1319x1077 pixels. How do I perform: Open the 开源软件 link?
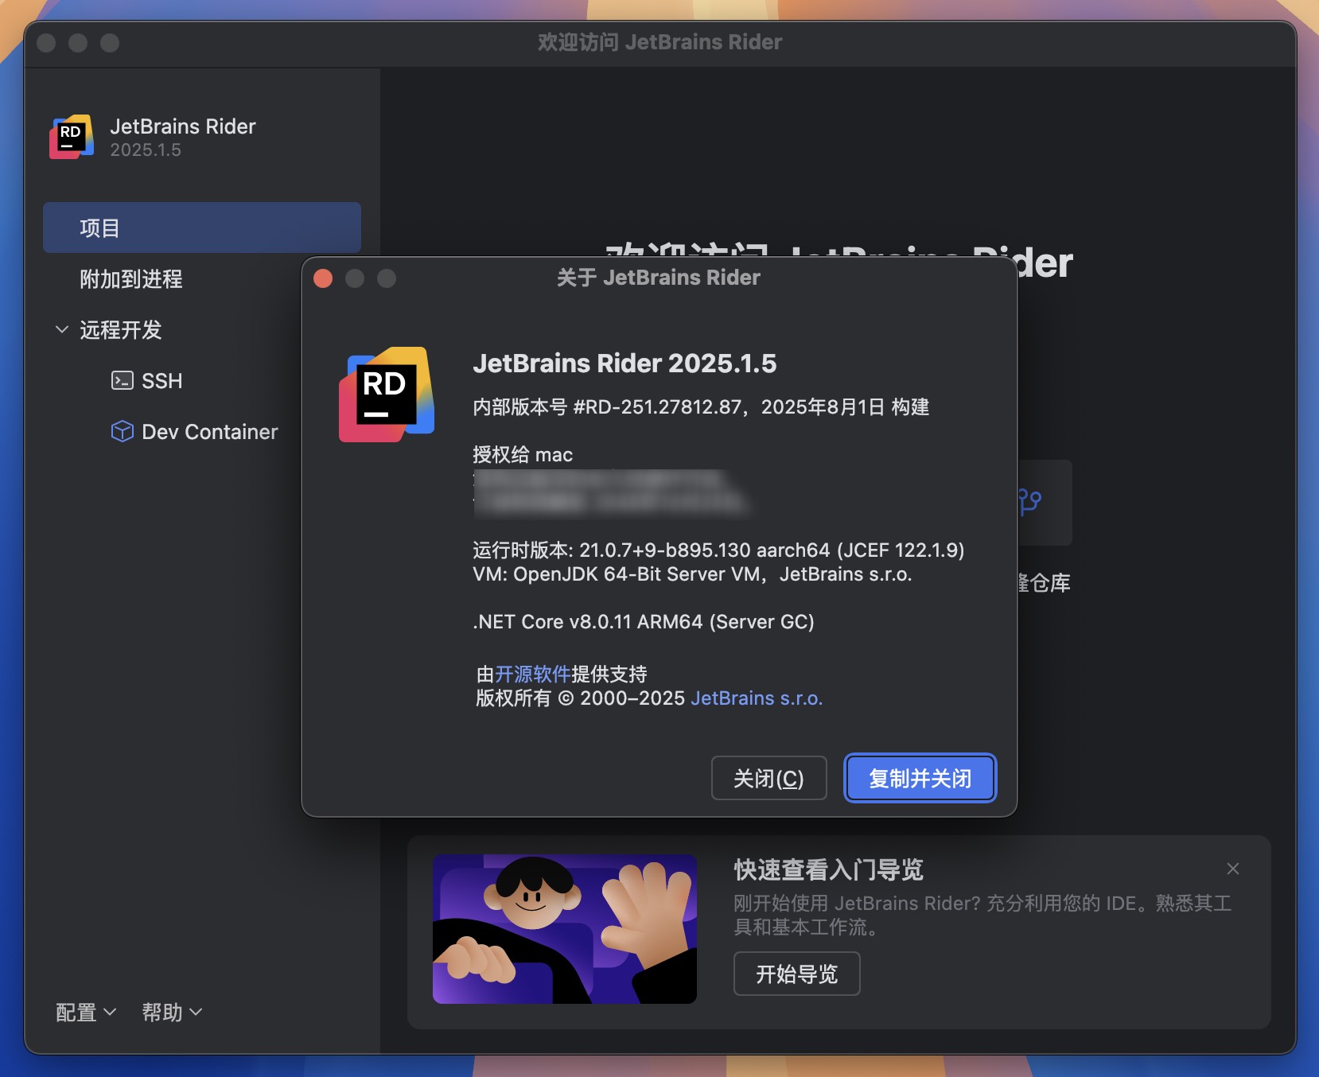coord(533,674)
